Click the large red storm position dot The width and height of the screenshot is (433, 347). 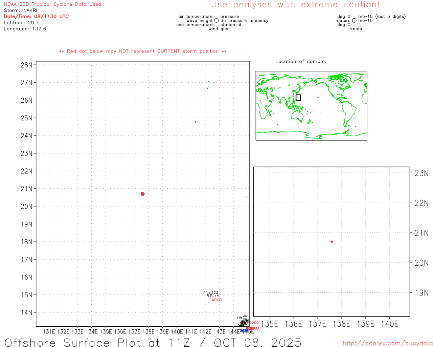[x=143, y=194]
